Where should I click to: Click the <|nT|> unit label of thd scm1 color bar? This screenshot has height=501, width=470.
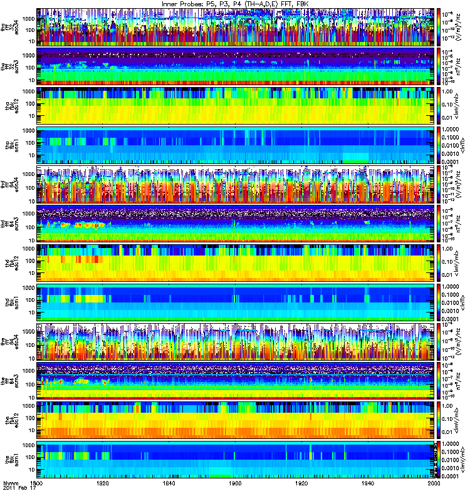click(462, 302)
